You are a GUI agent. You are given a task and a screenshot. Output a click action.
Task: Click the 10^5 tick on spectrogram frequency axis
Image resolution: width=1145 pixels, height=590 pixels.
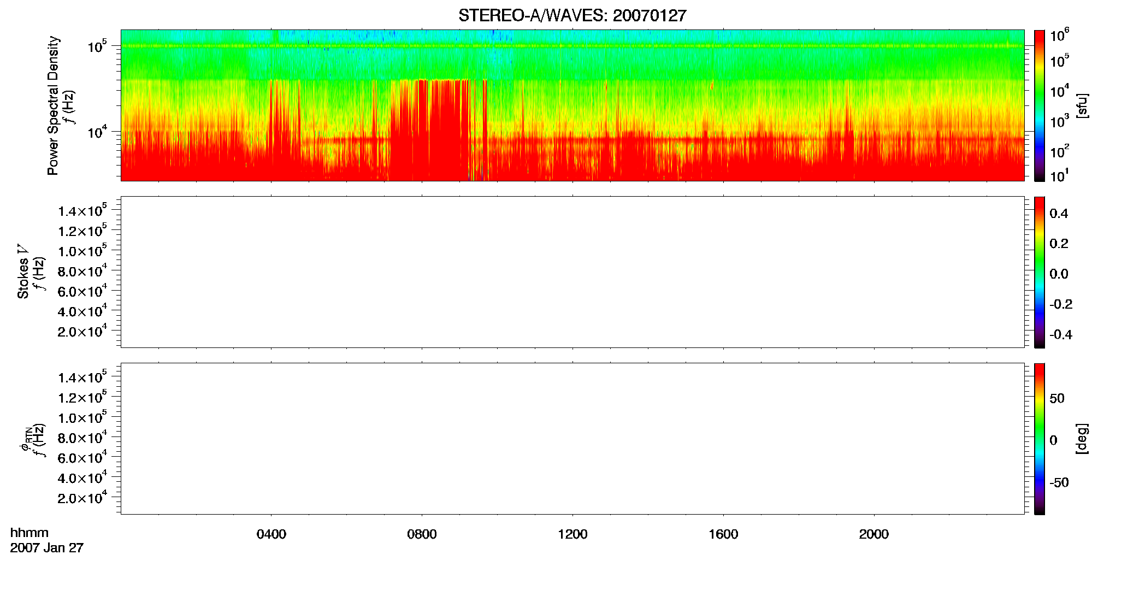pyautogui.click(x=97, y=46)
